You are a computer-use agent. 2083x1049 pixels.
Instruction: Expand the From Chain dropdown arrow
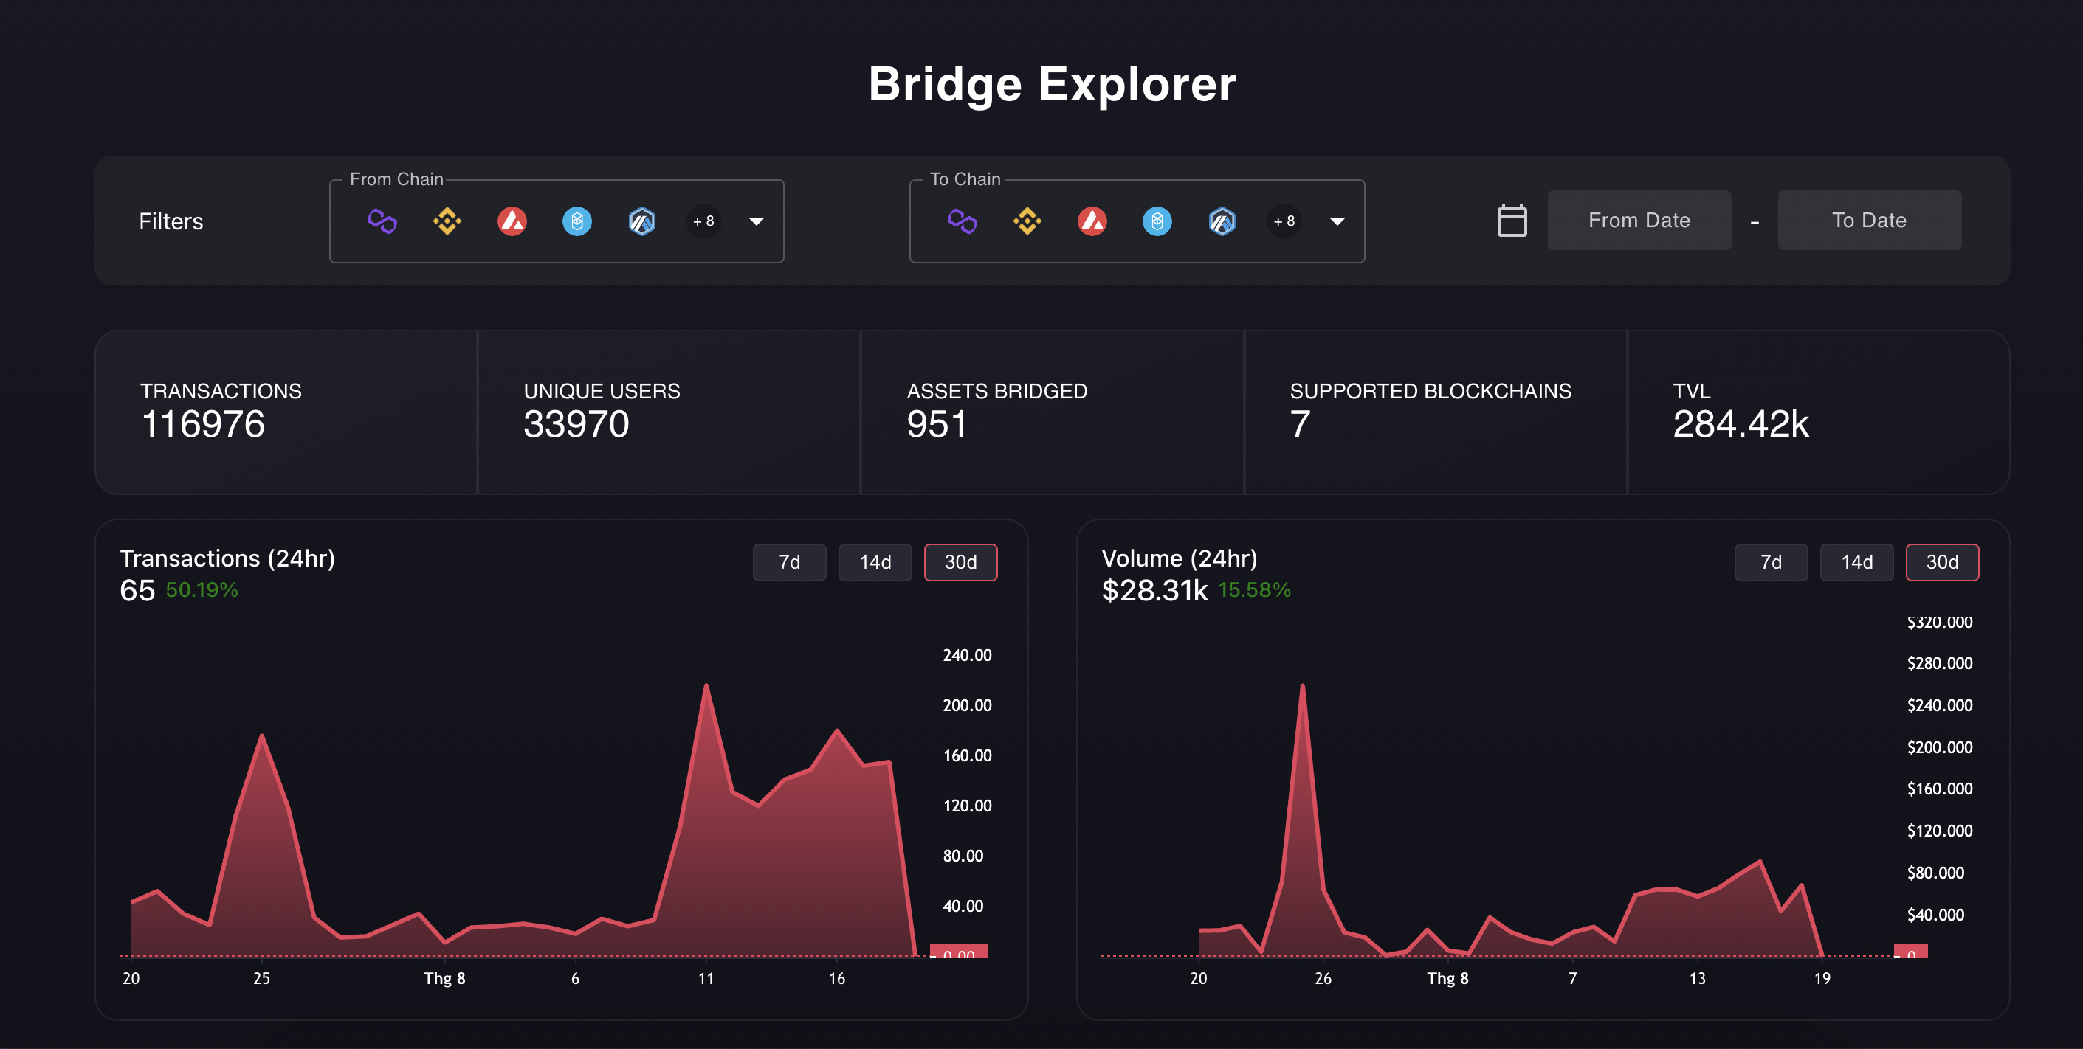coord(756,221)
